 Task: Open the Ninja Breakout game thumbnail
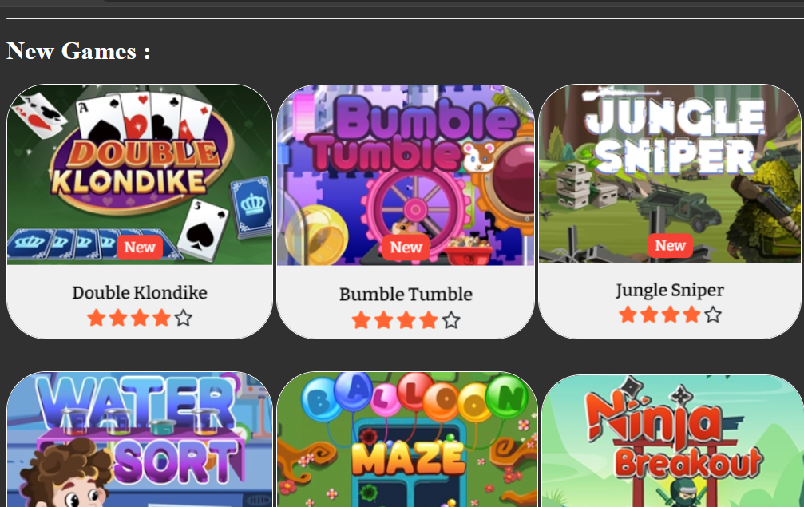click(x=673, y=441)
